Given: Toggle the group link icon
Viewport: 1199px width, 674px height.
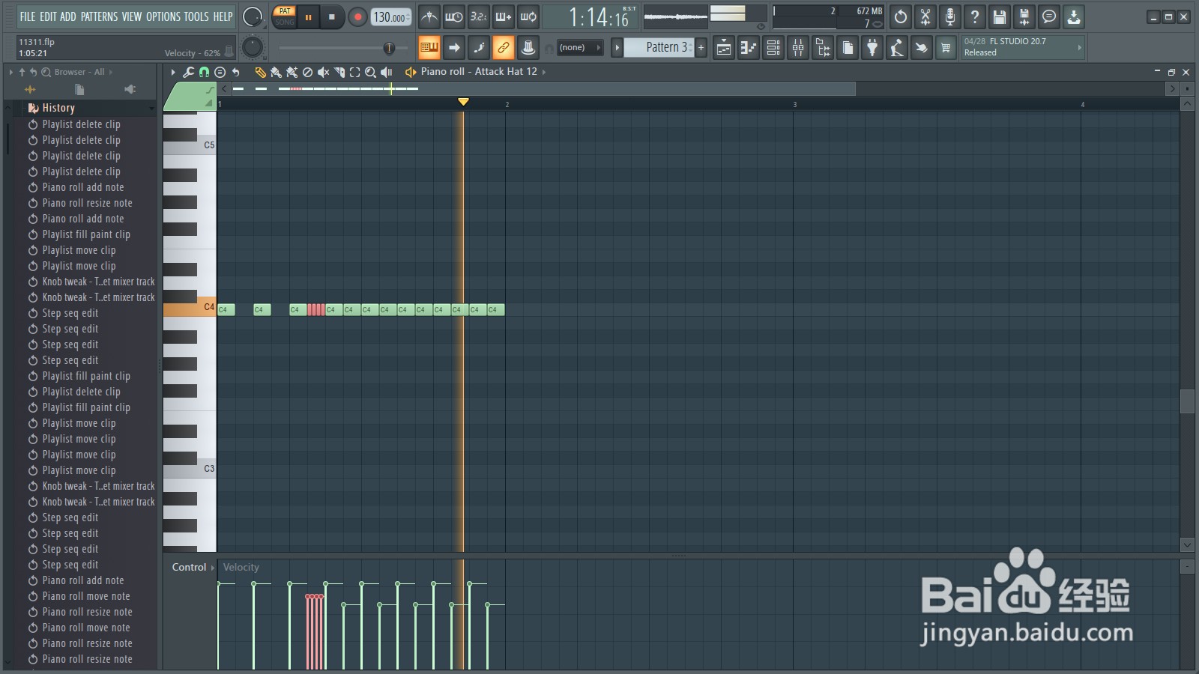Looking at the screenshot, I should (x=504, y=48).
